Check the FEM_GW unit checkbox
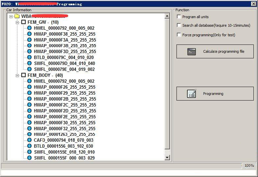Viewport: 258px width, 177px height. pos(23,22)
